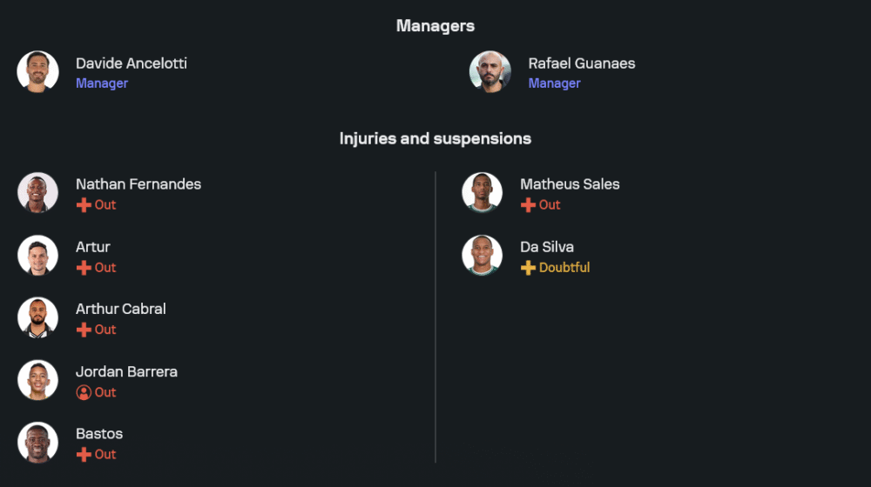Click the Jordan Barrera name
871x487 pixels.
(126, 371)
